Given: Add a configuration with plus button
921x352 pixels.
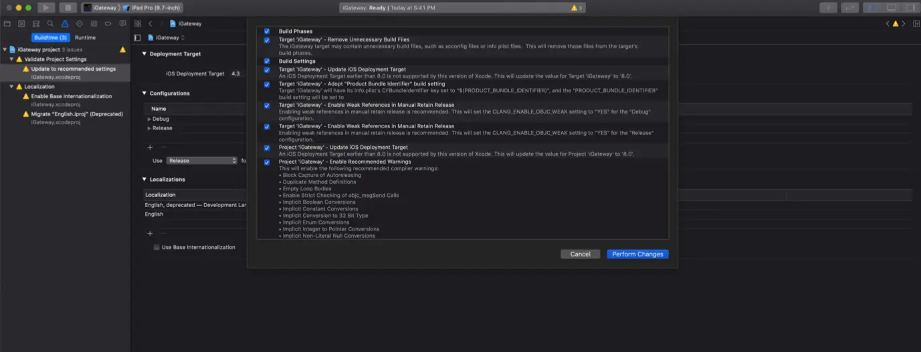Looking at the screenshot, I should point(150,147).
